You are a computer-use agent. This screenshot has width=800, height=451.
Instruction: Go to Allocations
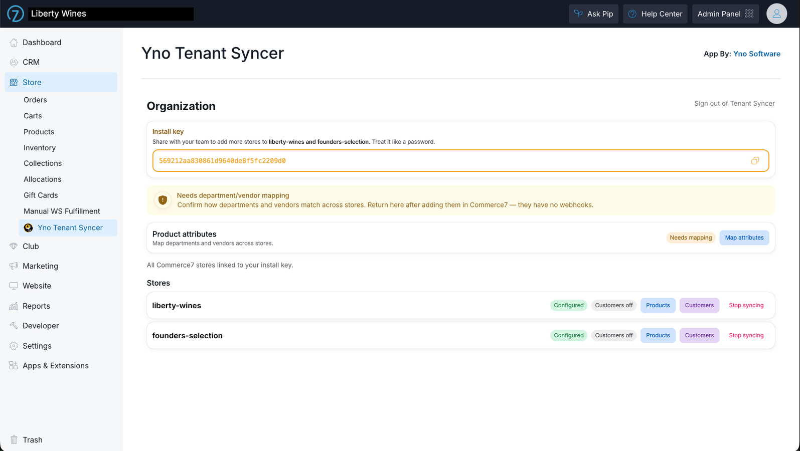[x=42, y=179]
